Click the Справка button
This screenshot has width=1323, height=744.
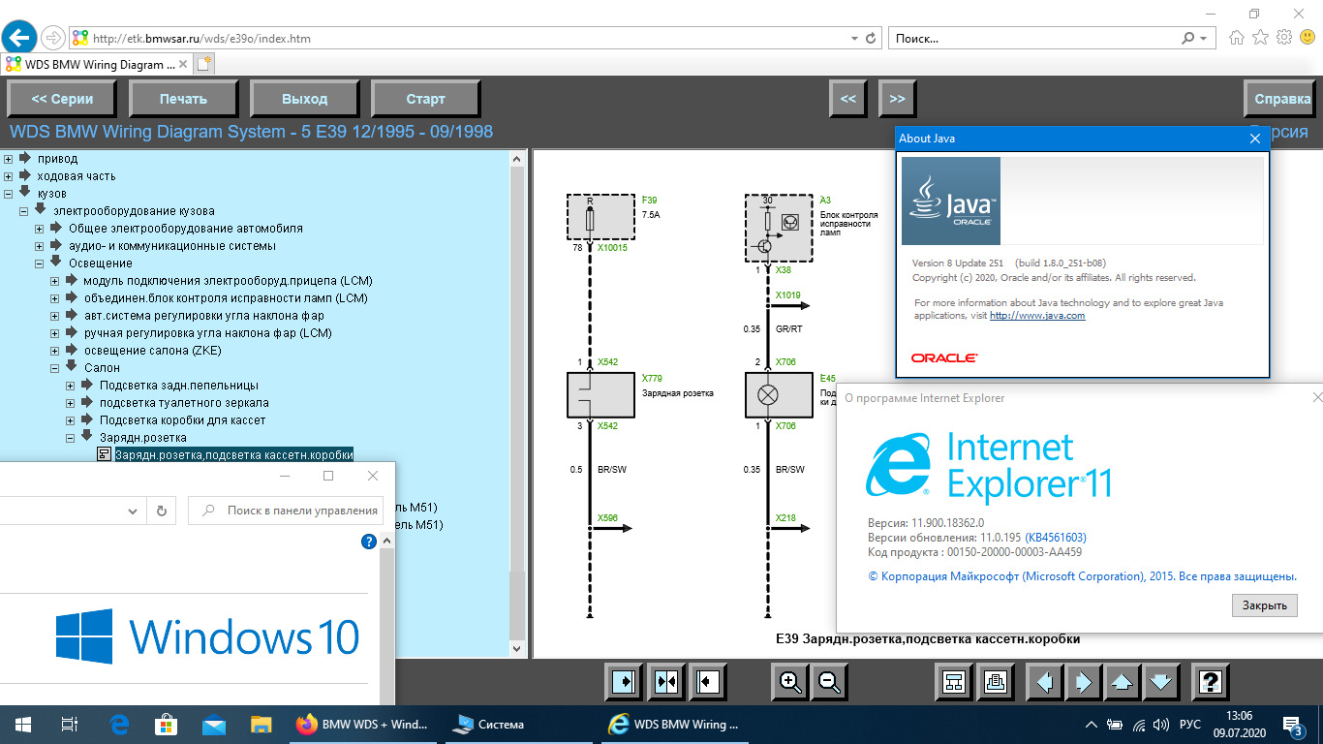[x=1282, y=99]
